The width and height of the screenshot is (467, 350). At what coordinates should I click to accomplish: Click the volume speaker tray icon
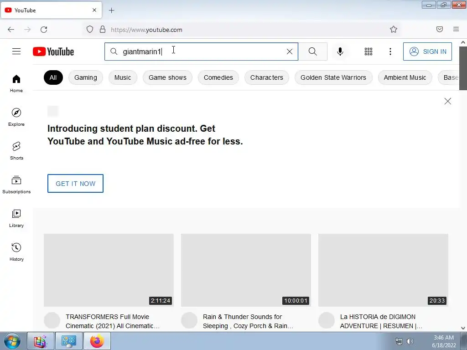point(410,341)
